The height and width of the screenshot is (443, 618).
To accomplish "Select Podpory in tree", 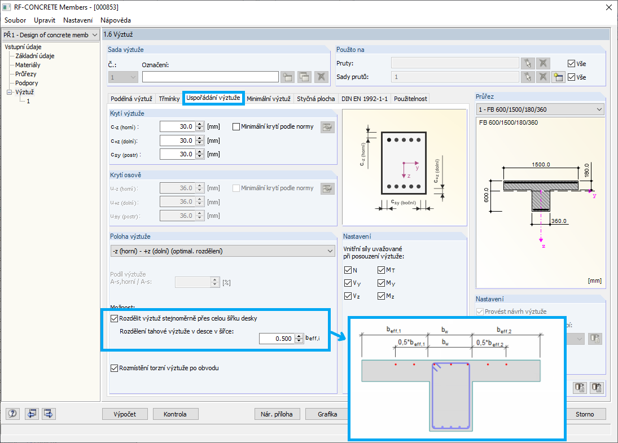I will coord(27,83).
